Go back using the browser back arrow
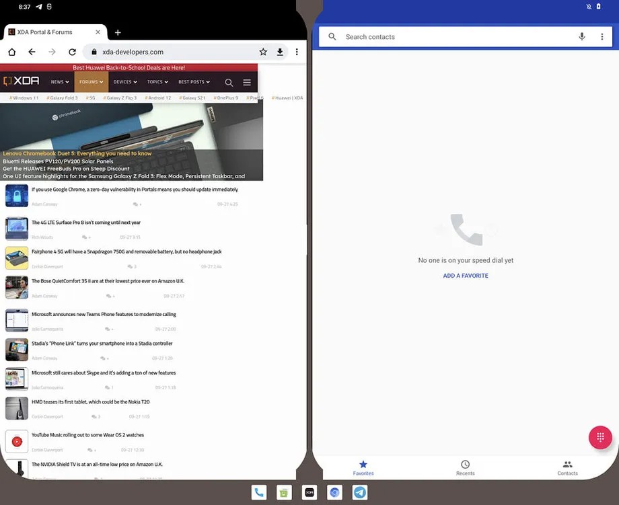The image size is (619, 505). (31, 50)
